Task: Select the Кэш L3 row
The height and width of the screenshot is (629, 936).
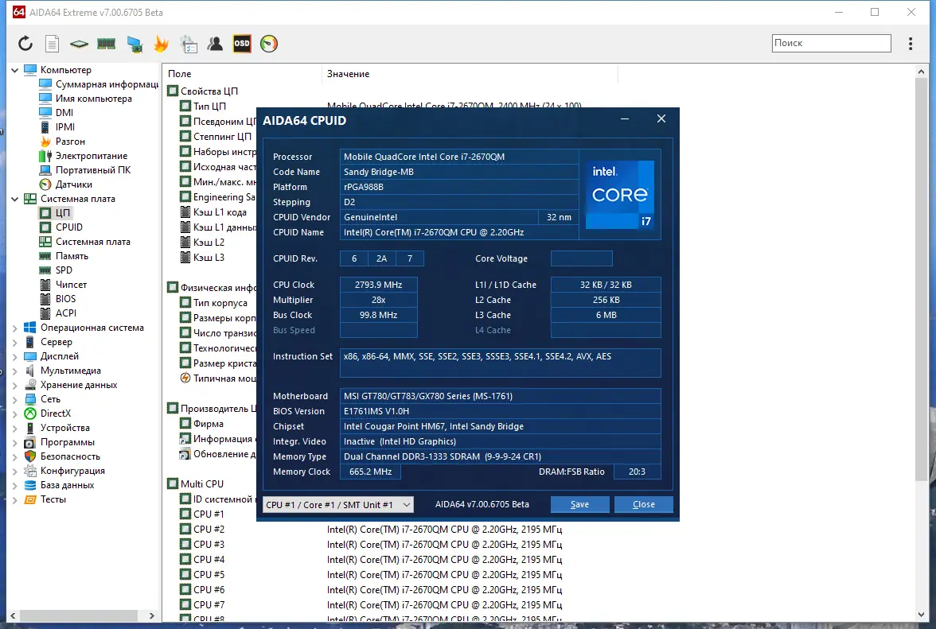Action: [202, 258]
